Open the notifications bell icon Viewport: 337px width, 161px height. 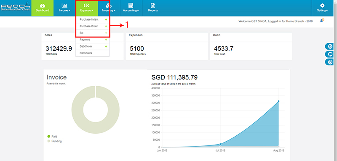[x=322, y=21]
